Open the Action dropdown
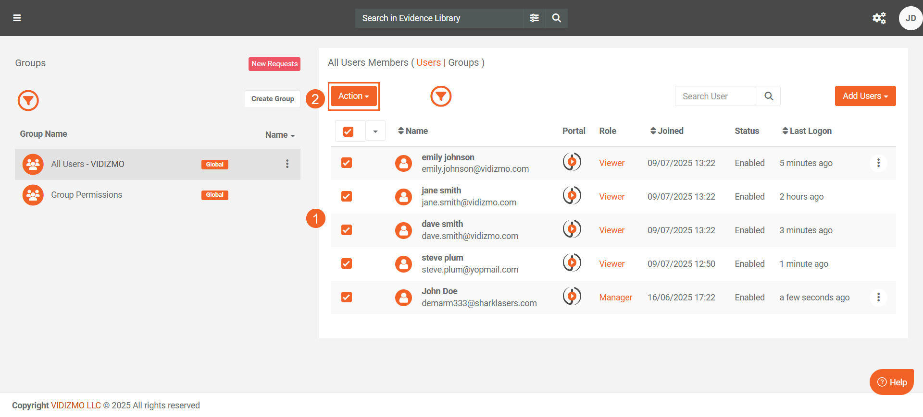Viewport: 923px width, 417px height. (353, 96)
